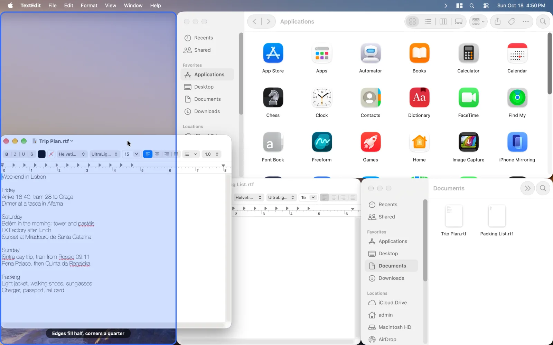Screen dimensions: 553x345
Task: Open the text color swatch in Trip Plan
Action: click(x=41, y=154)
